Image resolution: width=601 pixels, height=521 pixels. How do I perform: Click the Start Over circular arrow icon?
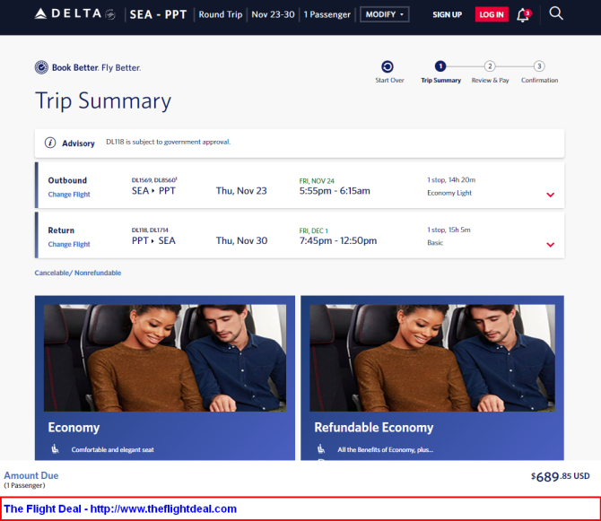coord(388,66)
